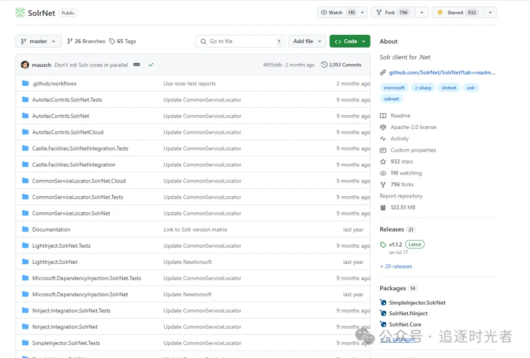View the 65 Tags list
This screenshot has width=530, height=358.
(123, 41)
